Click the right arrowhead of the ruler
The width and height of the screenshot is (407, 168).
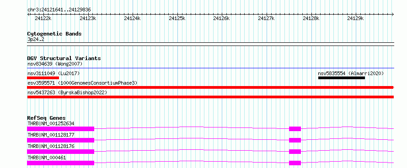[393, 14]
